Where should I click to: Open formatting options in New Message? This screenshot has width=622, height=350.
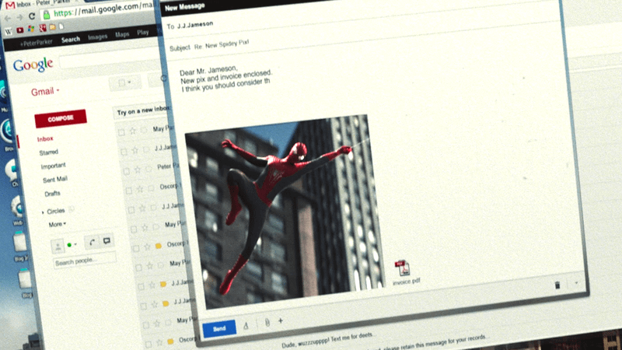[246, 326]
